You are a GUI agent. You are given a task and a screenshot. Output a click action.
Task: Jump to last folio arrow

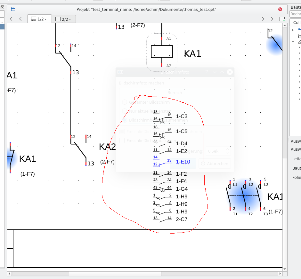click(273, 19)
